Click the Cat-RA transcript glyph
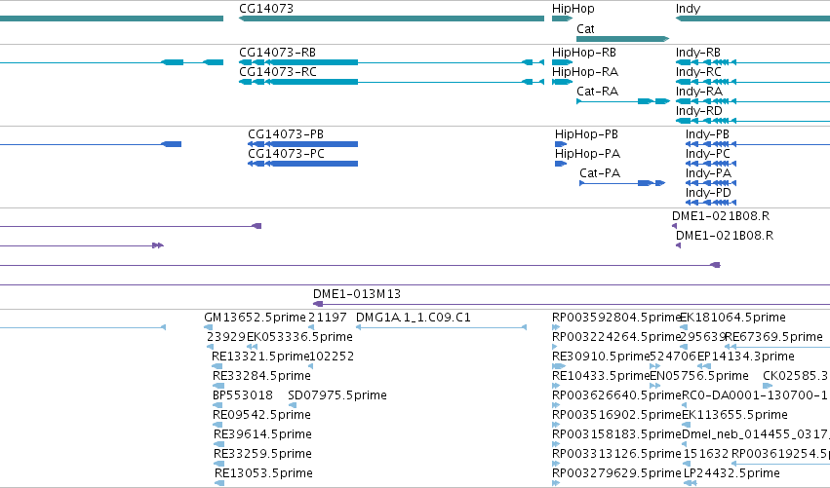 (623, 101)
